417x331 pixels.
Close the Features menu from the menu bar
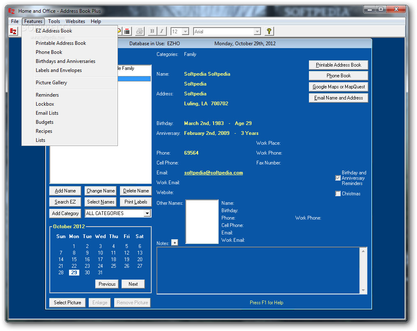[x=33, y=21]
